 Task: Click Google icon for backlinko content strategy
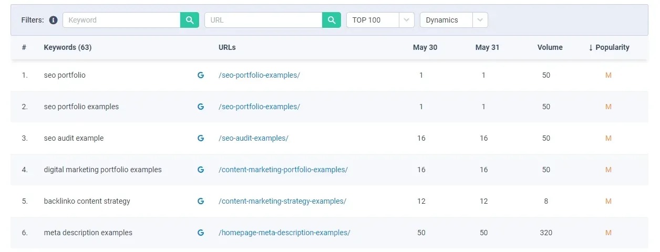point(200,201)
